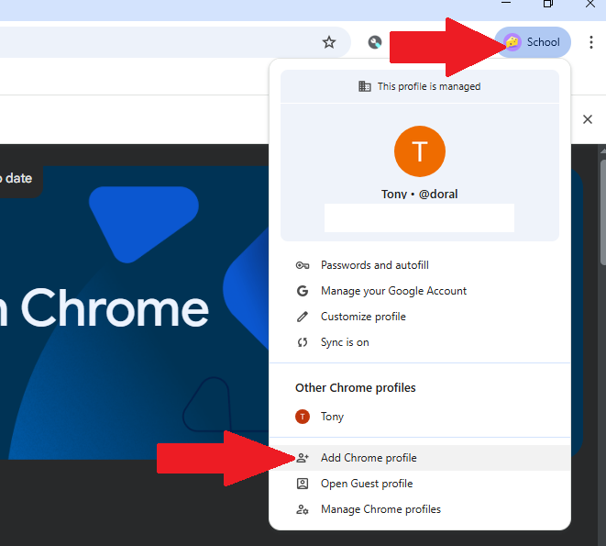The width and height of the screenshot is (606, 546).
Task: Choose Add Chrome profile
Action: click(x=369, y=458)
